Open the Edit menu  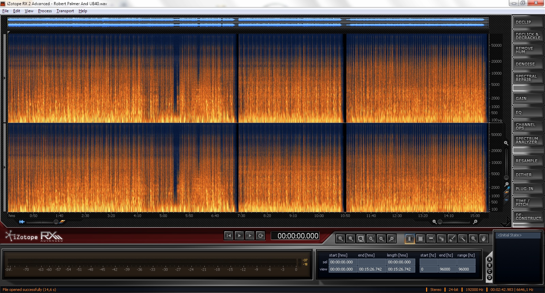pyautogui.click(x=17, y=11)
